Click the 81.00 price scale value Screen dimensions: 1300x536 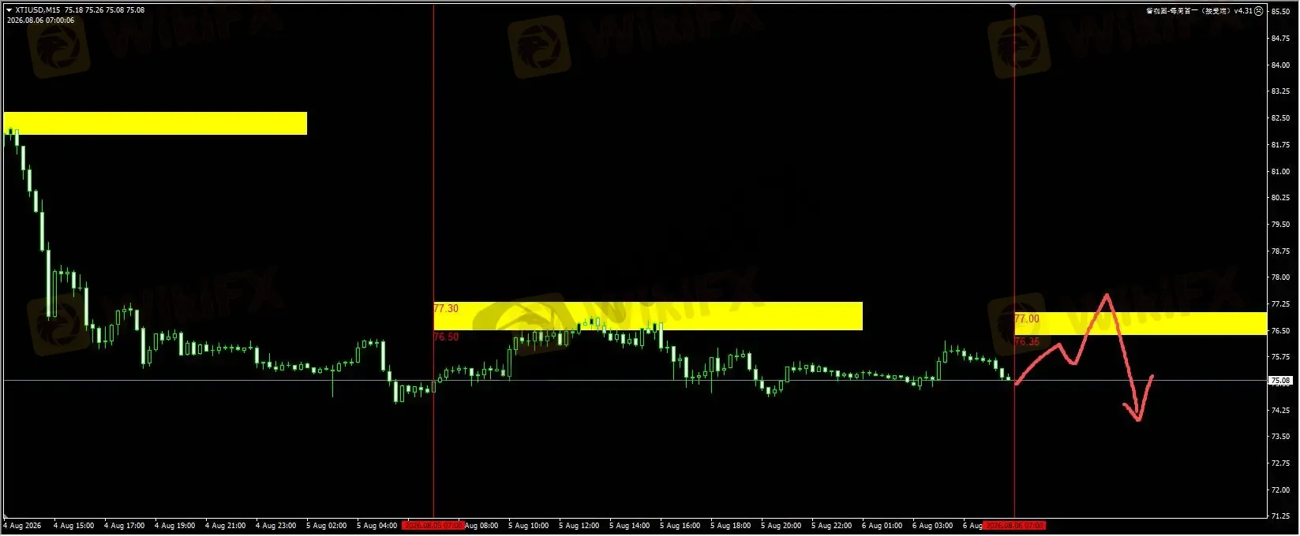(x=1280, y=171)
